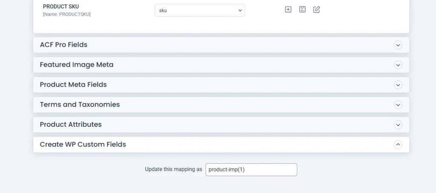Click the "Update this mapping as" label
436x193 pixels.
click(x=173, y=169)
